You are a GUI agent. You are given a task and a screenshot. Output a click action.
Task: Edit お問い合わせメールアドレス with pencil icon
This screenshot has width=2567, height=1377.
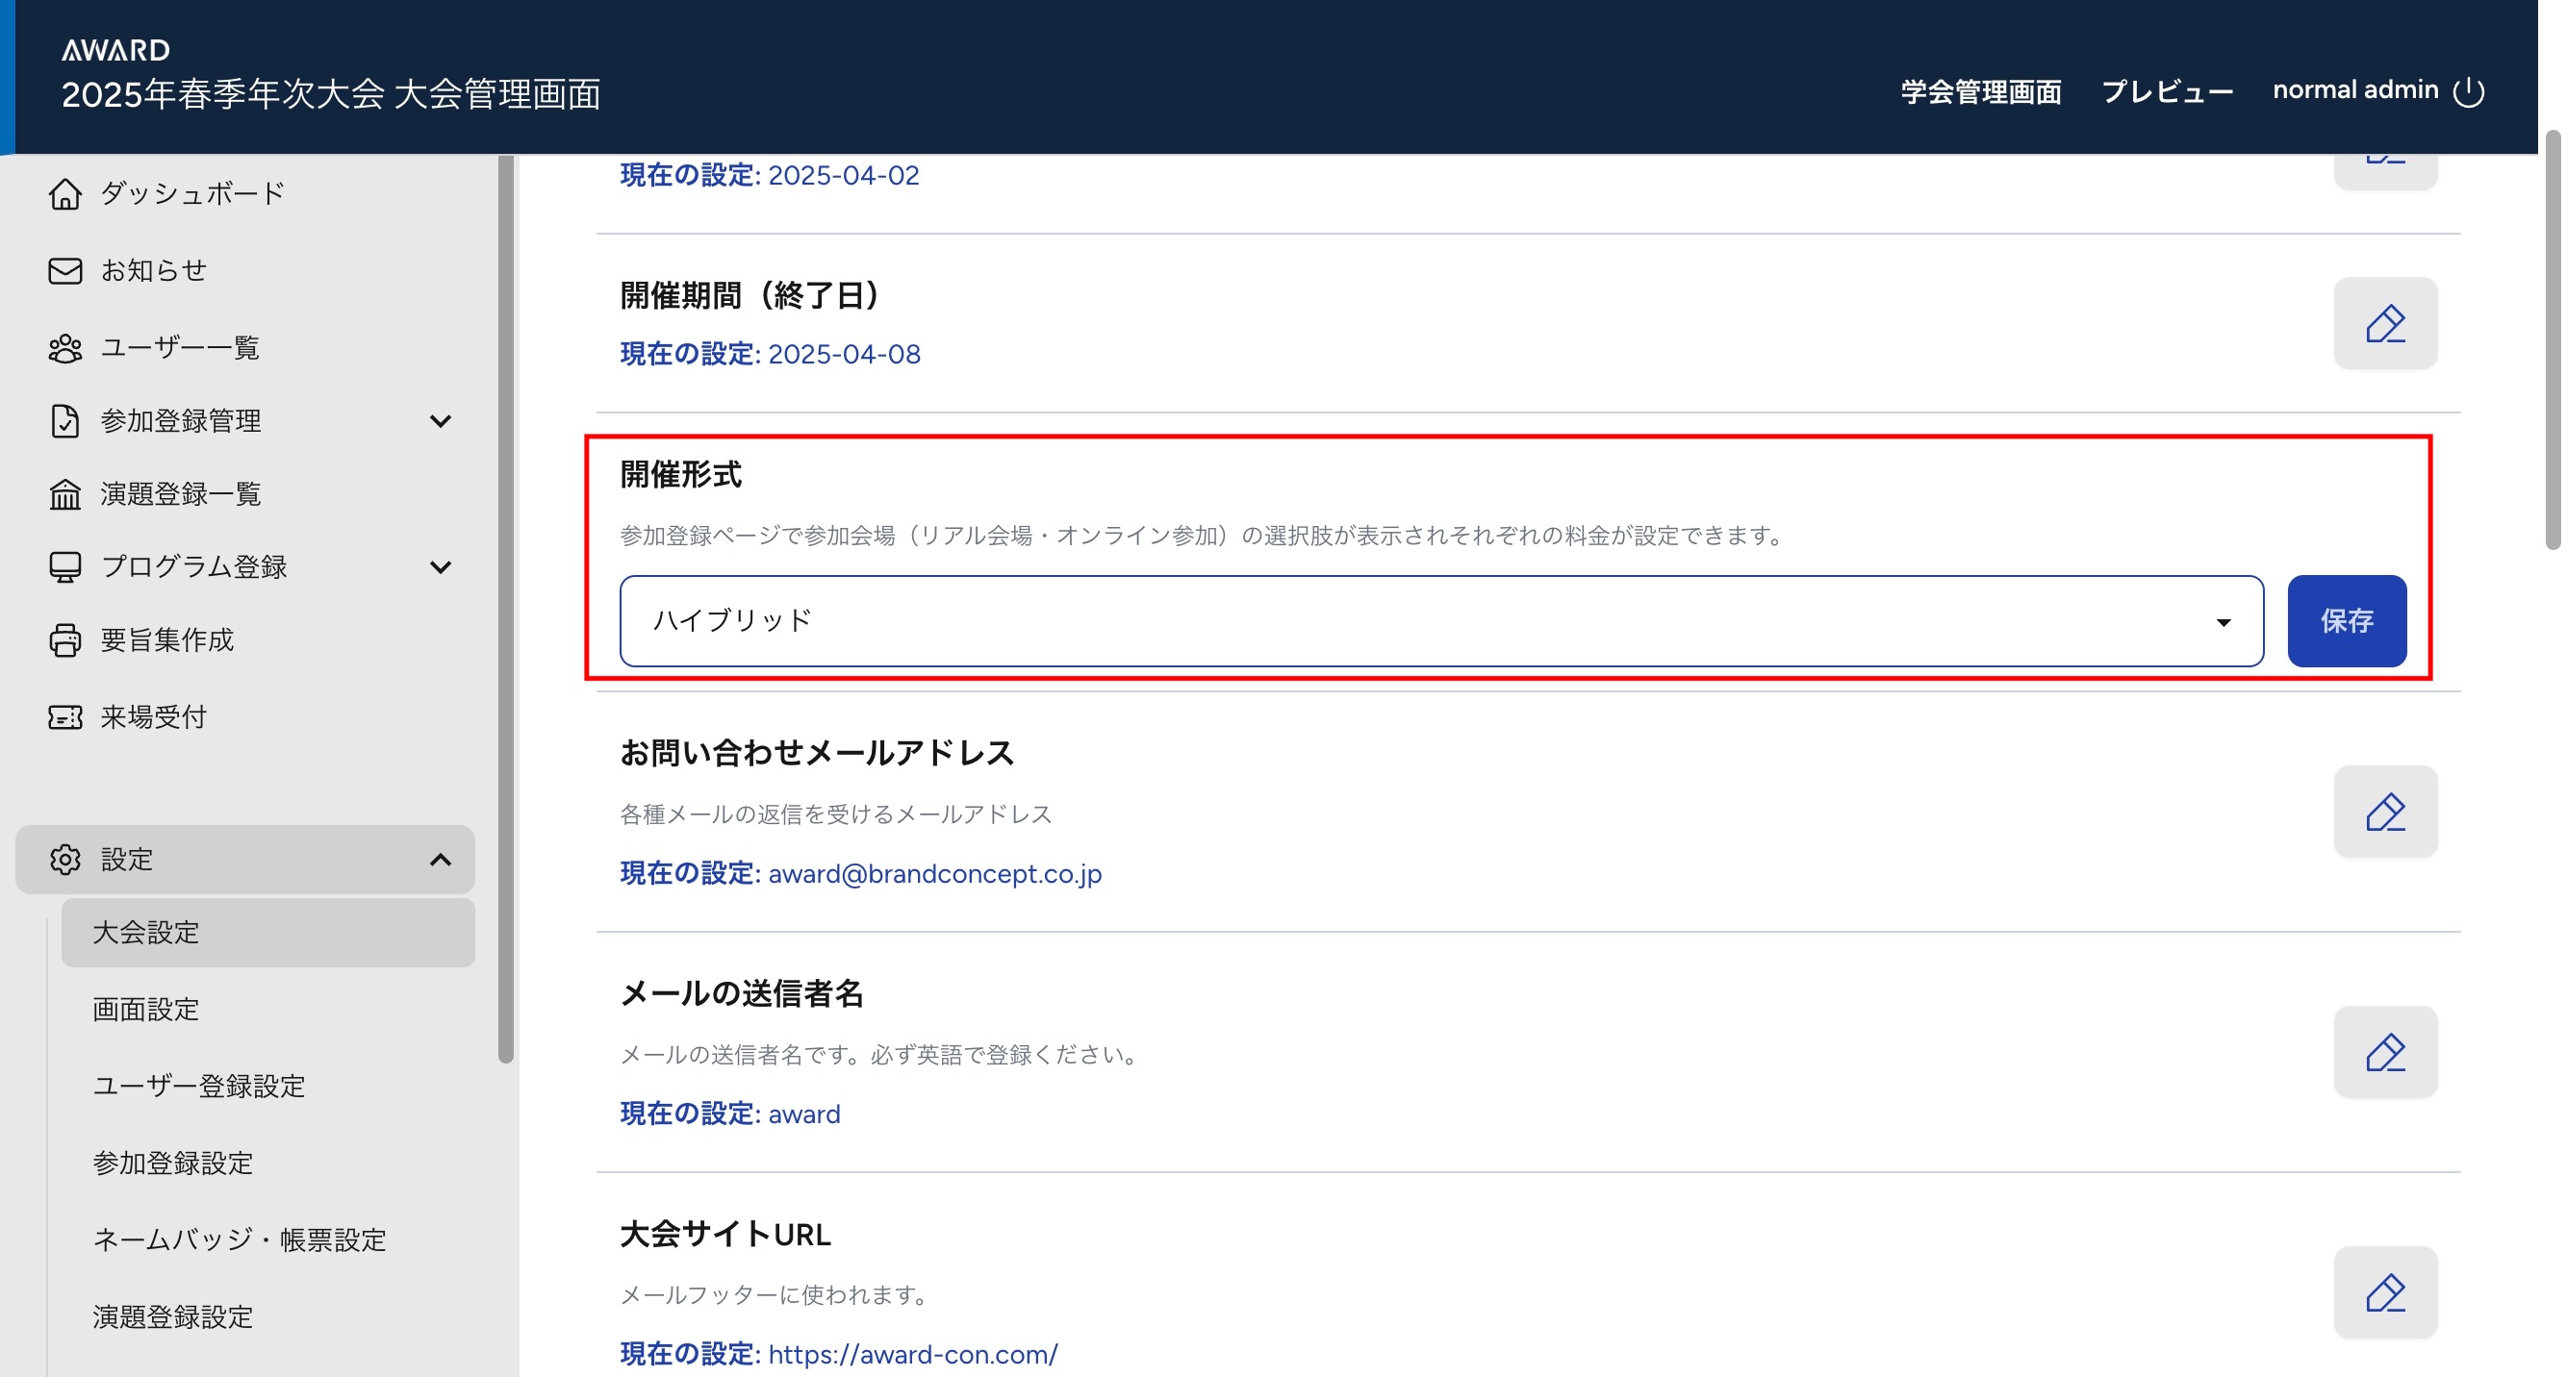pyautogui.click(x=2384, y=812)
